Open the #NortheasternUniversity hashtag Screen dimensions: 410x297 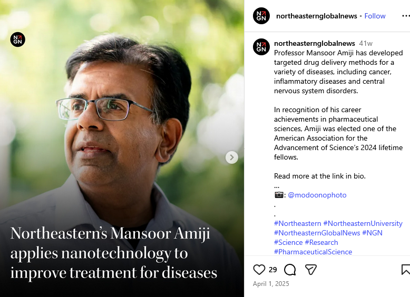[363, 223]
